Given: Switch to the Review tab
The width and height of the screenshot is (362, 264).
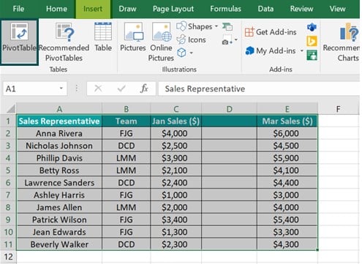Looking at the screenshot, I should 301,9.
